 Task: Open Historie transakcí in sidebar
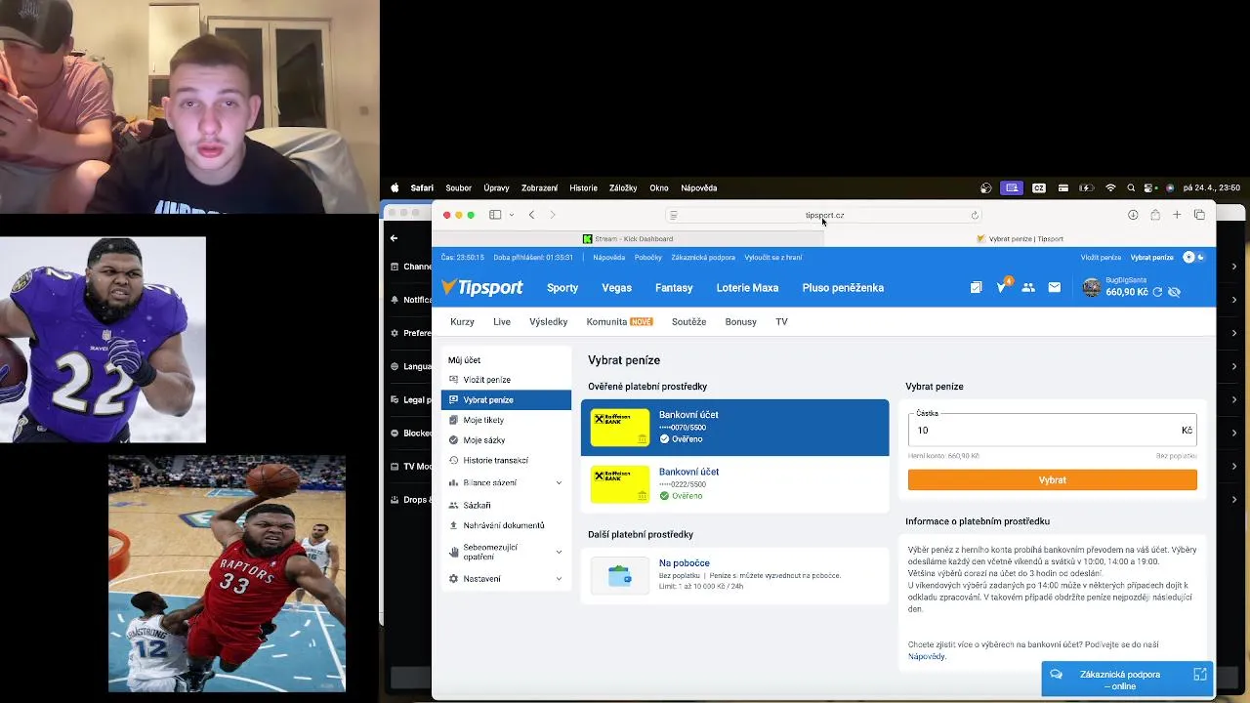pos(506,460)
